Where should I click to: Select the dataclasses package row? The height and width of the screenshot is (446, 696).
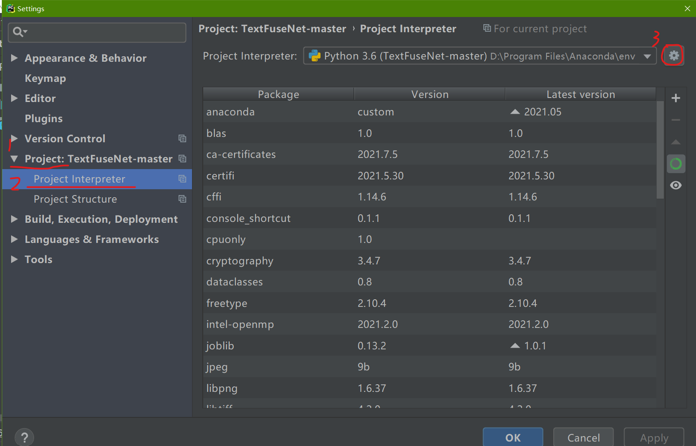(x=430, y=282)
